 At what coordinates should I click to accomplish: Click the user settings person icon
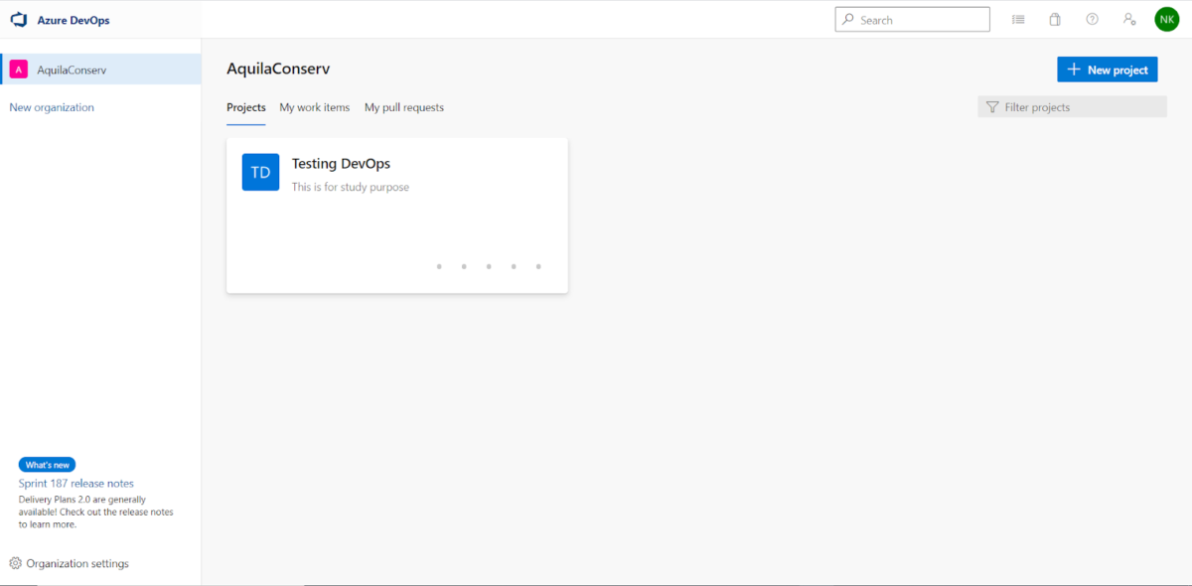tap(1129, 19)
